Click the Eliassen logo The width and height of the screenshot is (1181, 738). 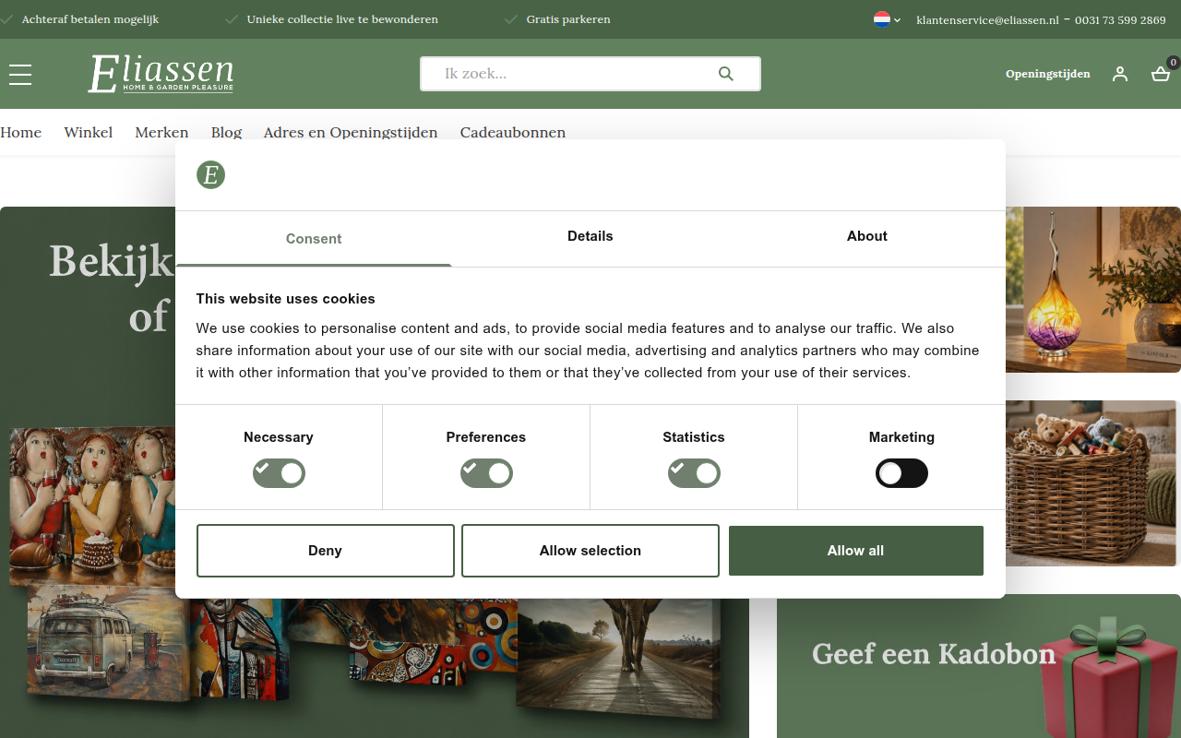coord(161,74)
